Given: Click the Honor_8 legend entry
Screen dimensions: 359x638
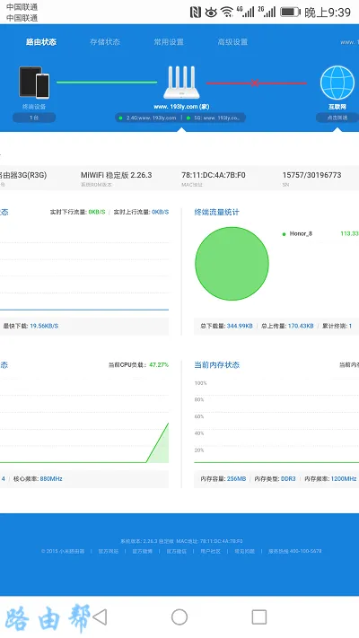Looking at the screenshot, I should point(298,234).
